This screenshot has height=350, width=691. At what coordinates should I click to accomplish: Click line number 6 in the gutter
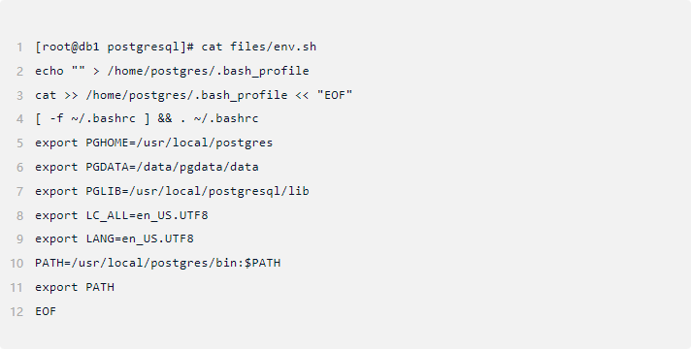(19, 168)
